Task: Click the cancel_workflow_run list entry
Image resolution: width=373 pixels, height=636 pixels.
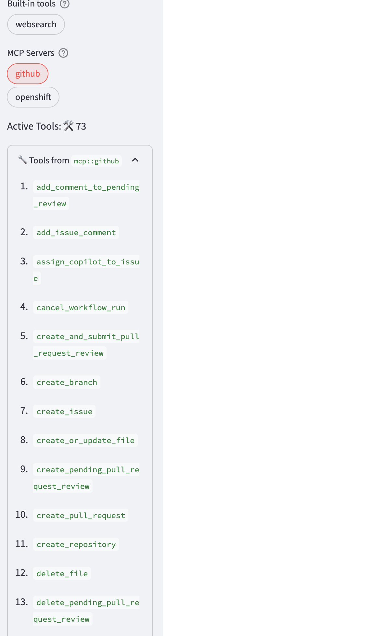Action: tap(81, 307)
